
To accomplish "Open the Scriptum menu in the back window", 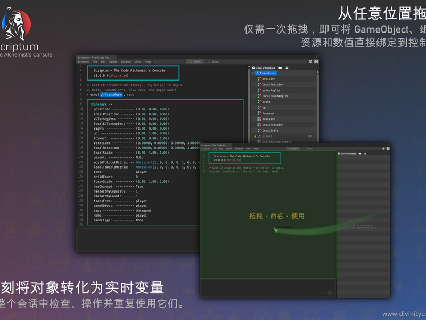I will pos(83,62).
